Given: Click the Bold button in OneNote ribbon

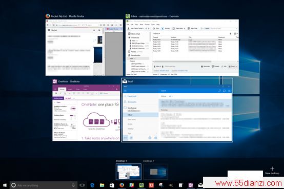Looking at the screenshot, I should pyautogui.click(x=56, y=93).
